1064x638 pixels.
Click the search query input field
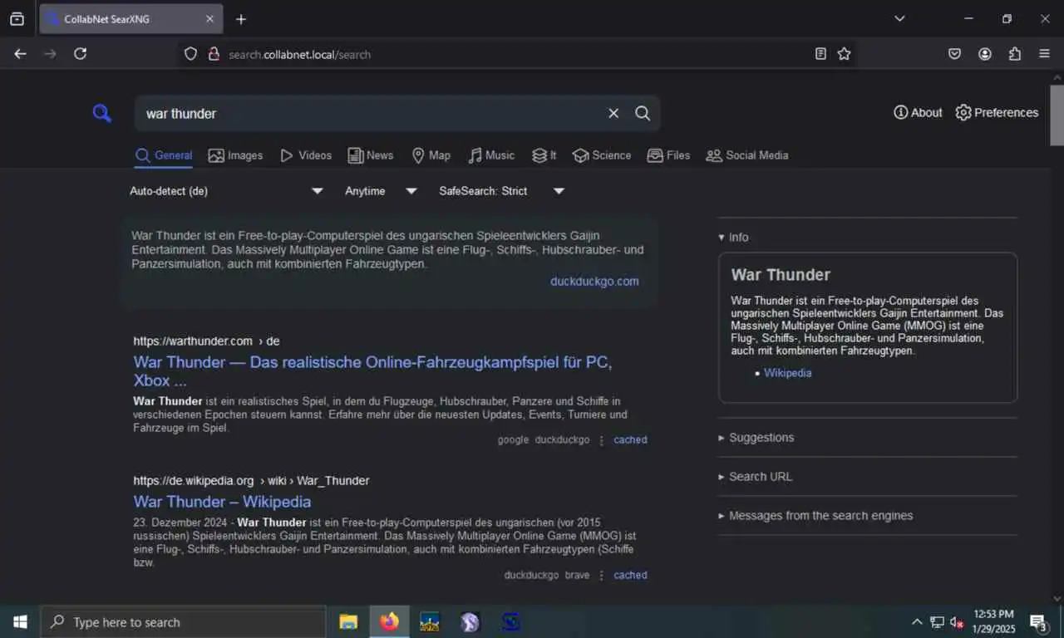(x=372, y=113)
